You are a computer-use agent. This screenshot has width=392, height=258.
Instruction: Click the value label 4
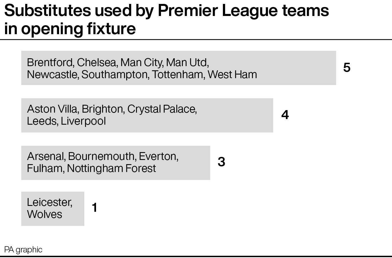[x=285, y=115]
